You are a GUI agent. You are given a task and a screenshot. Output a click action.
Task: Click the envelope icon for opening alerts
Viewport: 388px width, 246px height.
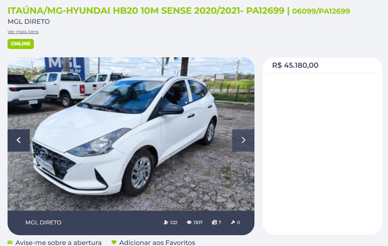pyautogui.click(x=10, y=242)
